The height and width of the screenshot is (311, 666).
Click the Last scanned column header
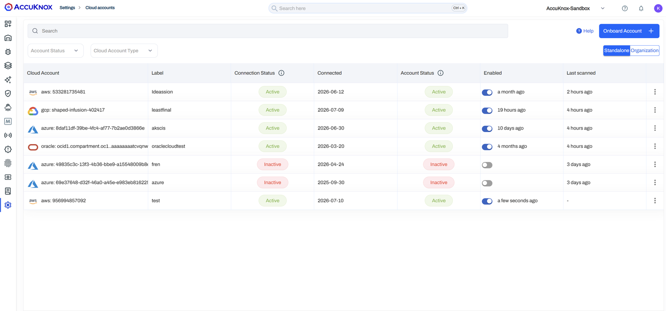(x=581, y=73)
